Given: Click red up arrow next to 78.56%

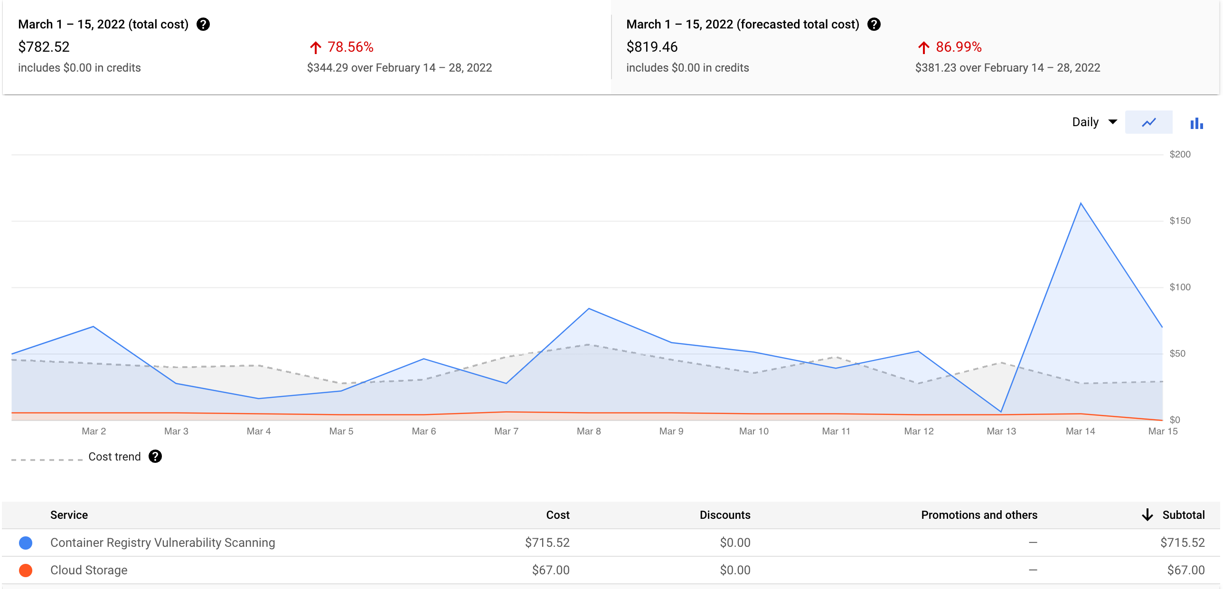Looking at the screenshot, I should coord(315,47).
